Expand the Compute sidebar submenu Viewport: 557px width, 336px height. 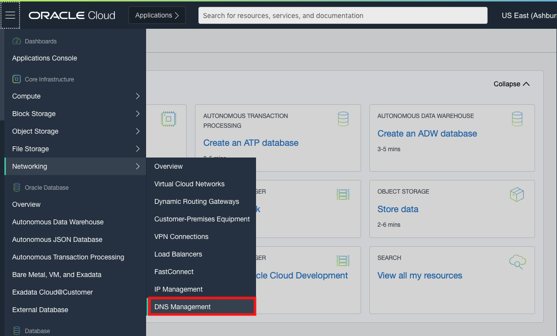pos(137,96)
